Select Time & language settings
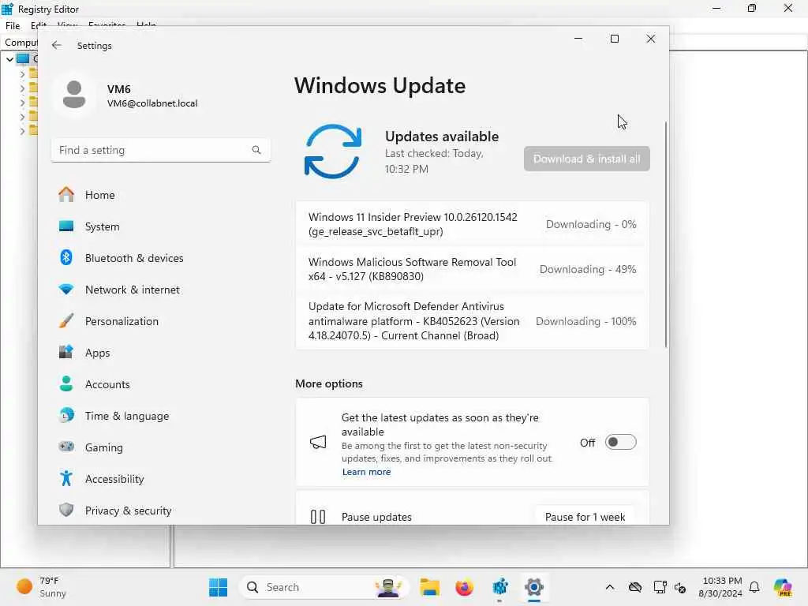Screen dimensions: 808x606 127,416
